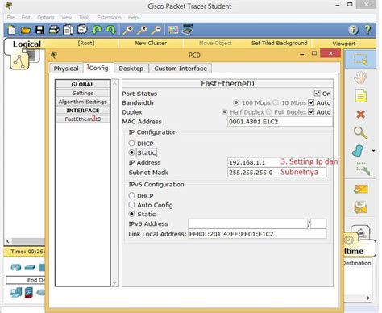Click the Copy icon in toolbar
This screenshot has height=313, width=382.
point(69,30)
